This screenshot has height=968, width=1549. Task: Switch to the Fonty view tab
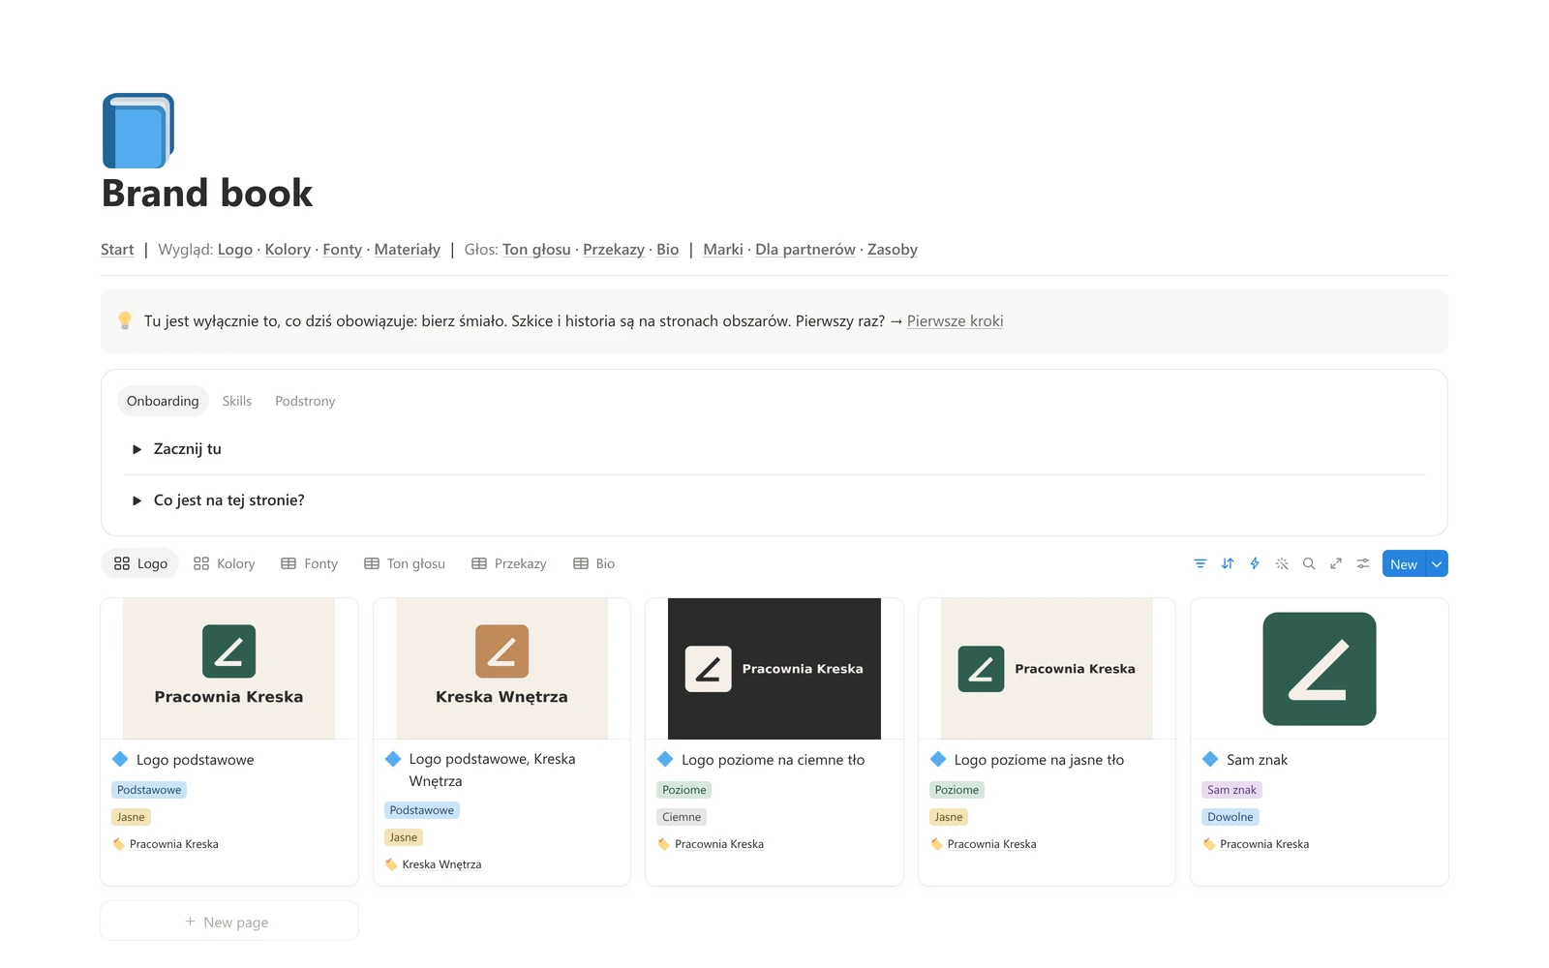point(309,563)
